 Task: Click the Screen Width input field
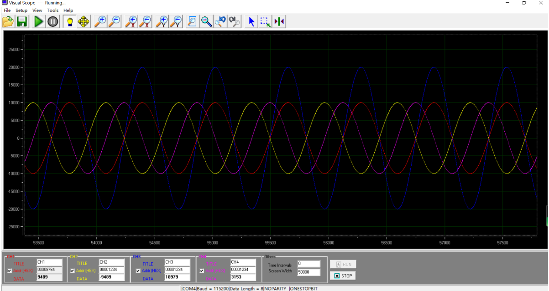coord(308,272)
